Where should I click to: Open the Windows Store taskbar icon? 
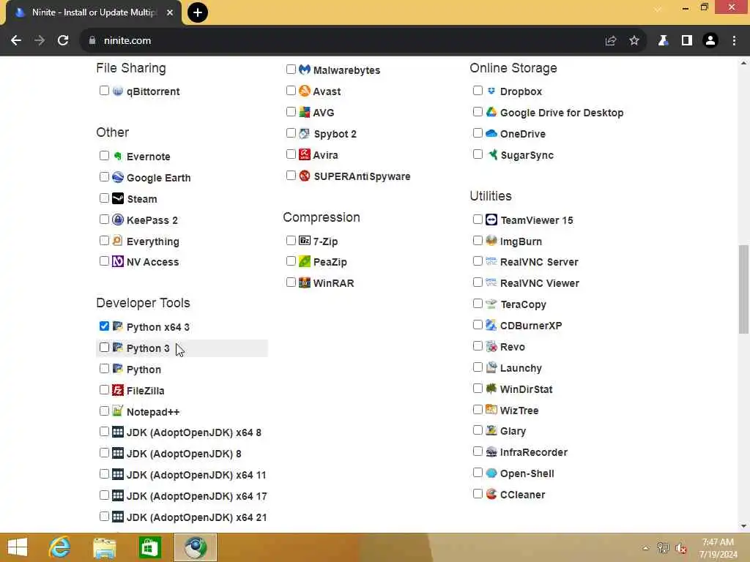coord(149,547)
